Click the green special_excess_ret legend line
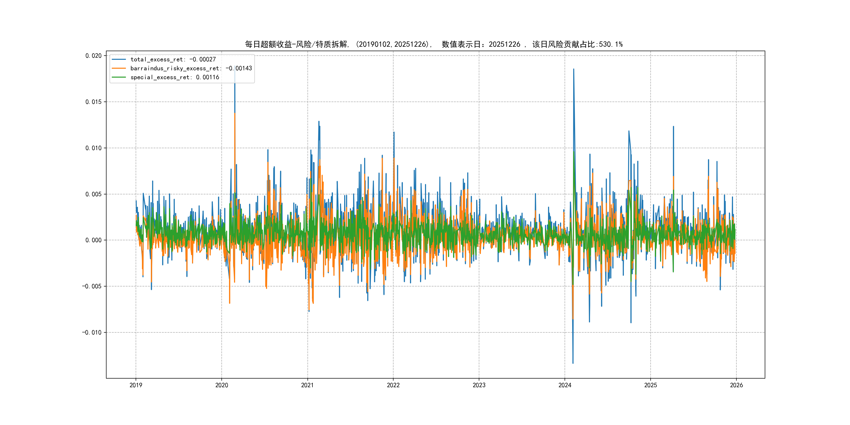This screenshot has height=425, width=850. click(119, 77)
